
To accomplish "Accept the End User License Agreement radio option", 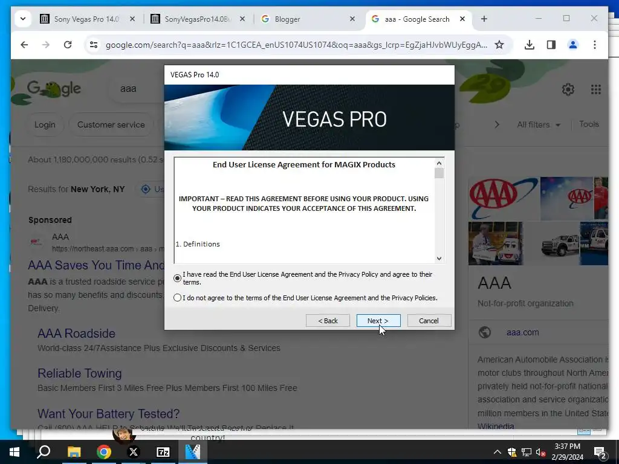I will click(x=177, y=278).
